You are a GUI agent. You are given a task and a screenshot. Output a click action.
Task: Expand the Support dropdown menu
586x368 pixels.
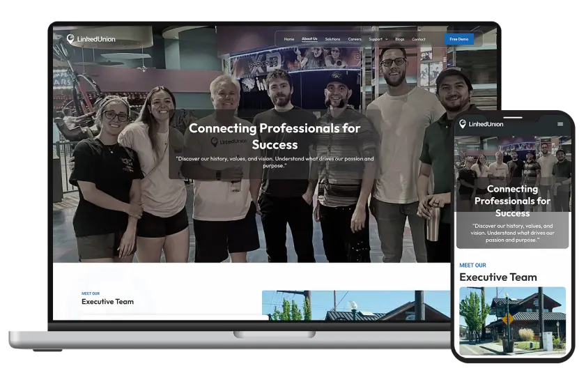[x=378, y=39]
